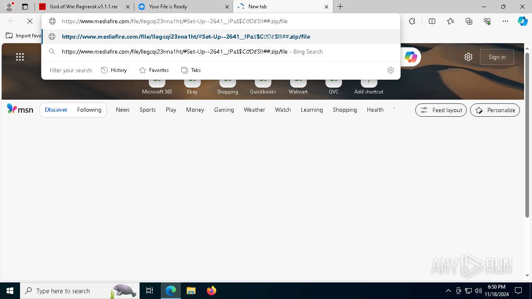Launch Firefox from taskbar

[x=212, y=291]
